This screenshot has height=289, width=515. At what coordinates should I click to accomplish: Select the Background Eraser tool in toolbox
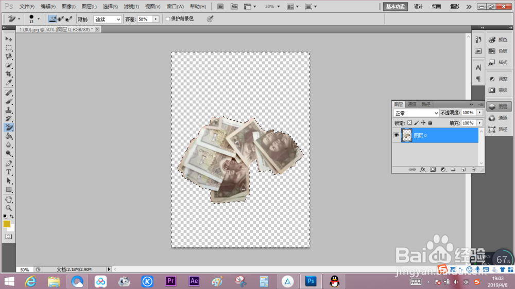[x=9, y=128]
